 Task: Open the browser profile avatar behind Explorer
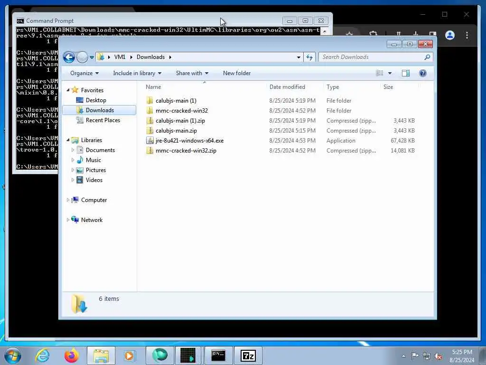click(x=450, y=35)
